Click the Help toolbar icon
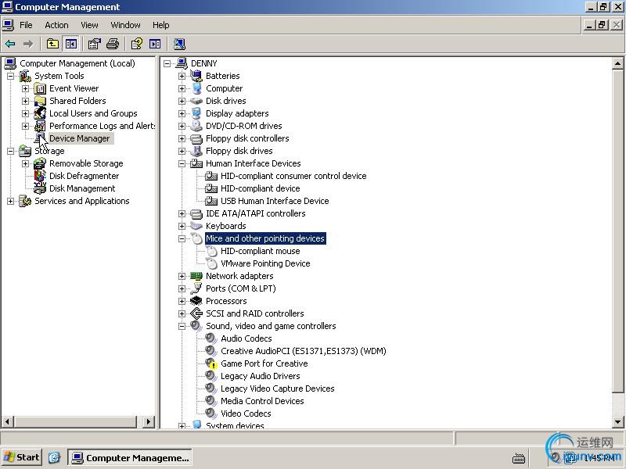Screen dimensions: 626x469 (136, 44)
